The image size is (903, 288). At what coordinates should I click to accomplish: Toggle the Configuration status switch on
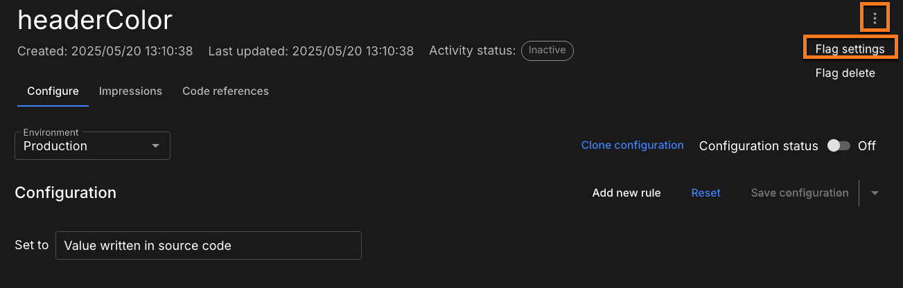839,146
